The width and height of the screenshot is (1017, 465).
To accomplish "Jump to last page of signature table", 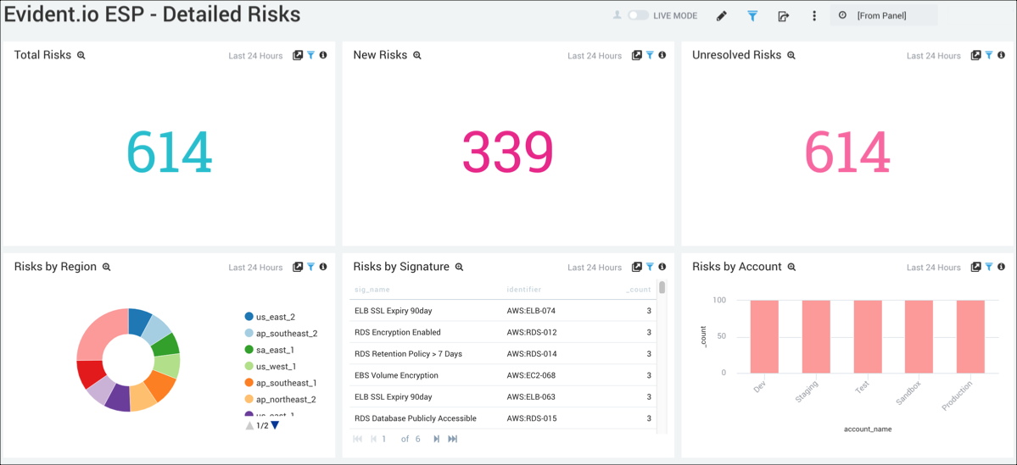I will (453, 439).
